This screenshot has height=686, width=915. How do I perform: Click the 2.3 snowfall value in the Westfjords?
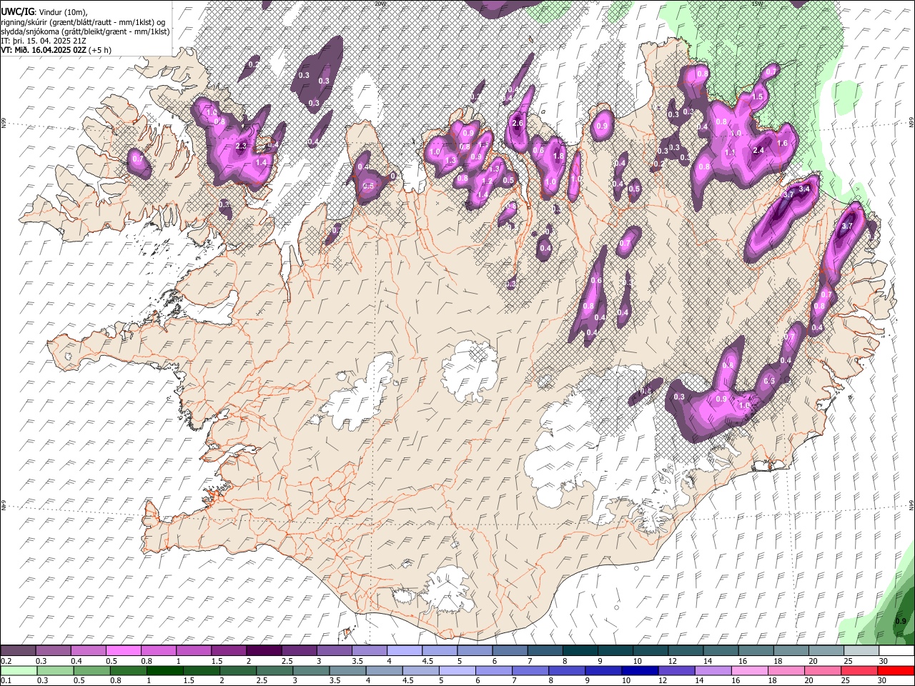click(x=241, y=146)
